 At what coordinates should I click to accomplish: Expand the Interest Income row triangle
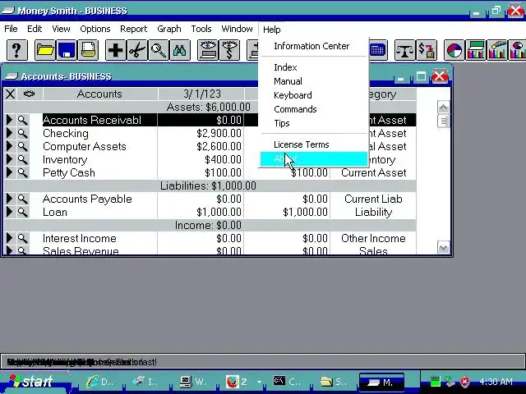point(10,238)
